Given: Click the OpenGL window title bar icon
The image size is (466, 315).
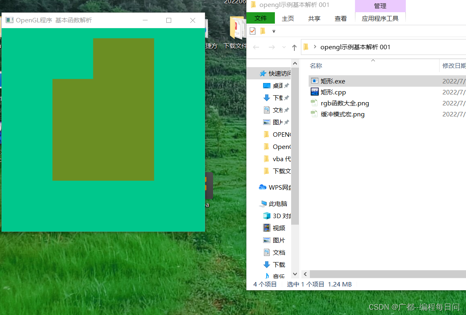Looking at the screenshot, I should [9, 20].
